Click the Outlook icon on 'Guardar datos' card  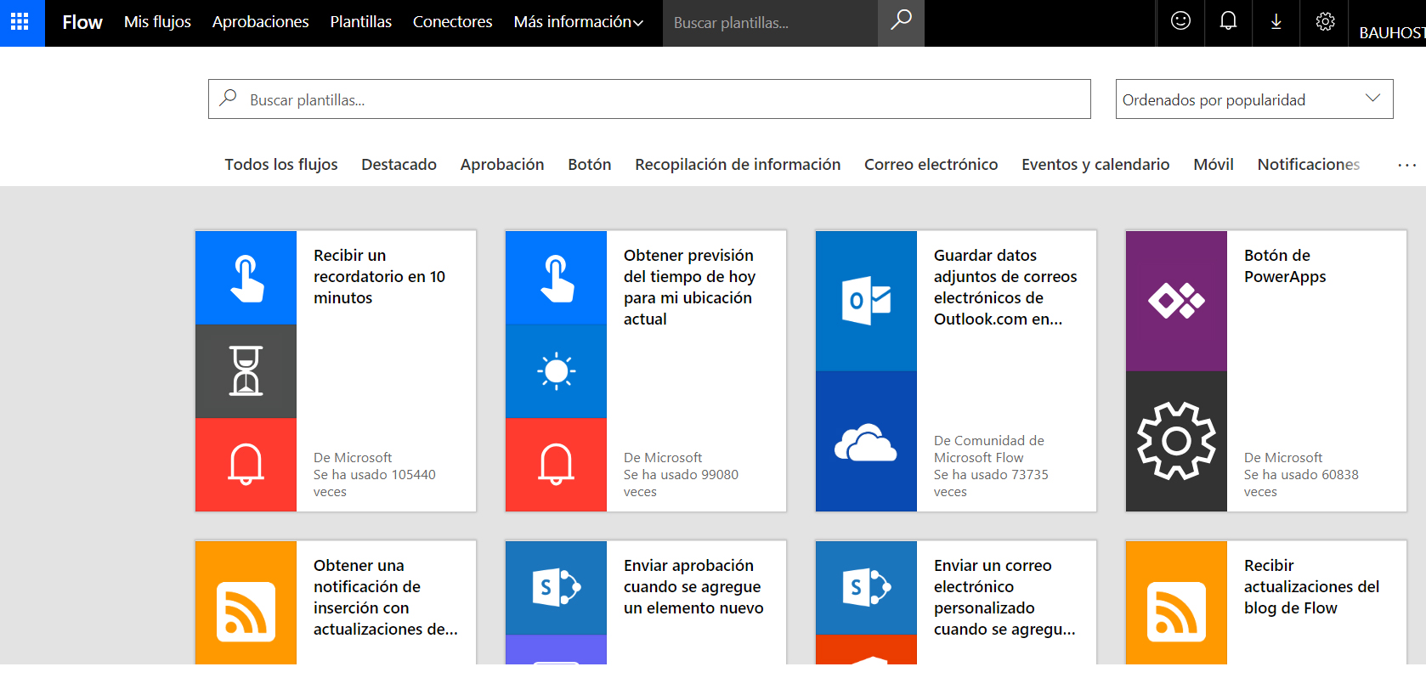click(867, 301)
